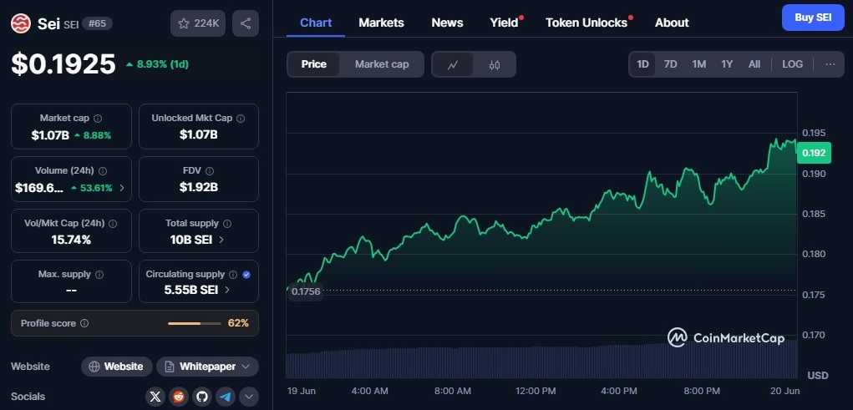Click the #65 rank badge
The image size is (853, 410).
click(97, 23)
